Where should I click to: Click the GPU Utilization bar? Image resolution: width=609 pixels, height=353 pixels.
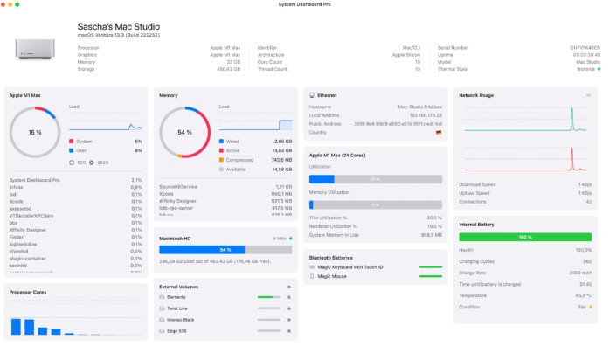(376, 179)
